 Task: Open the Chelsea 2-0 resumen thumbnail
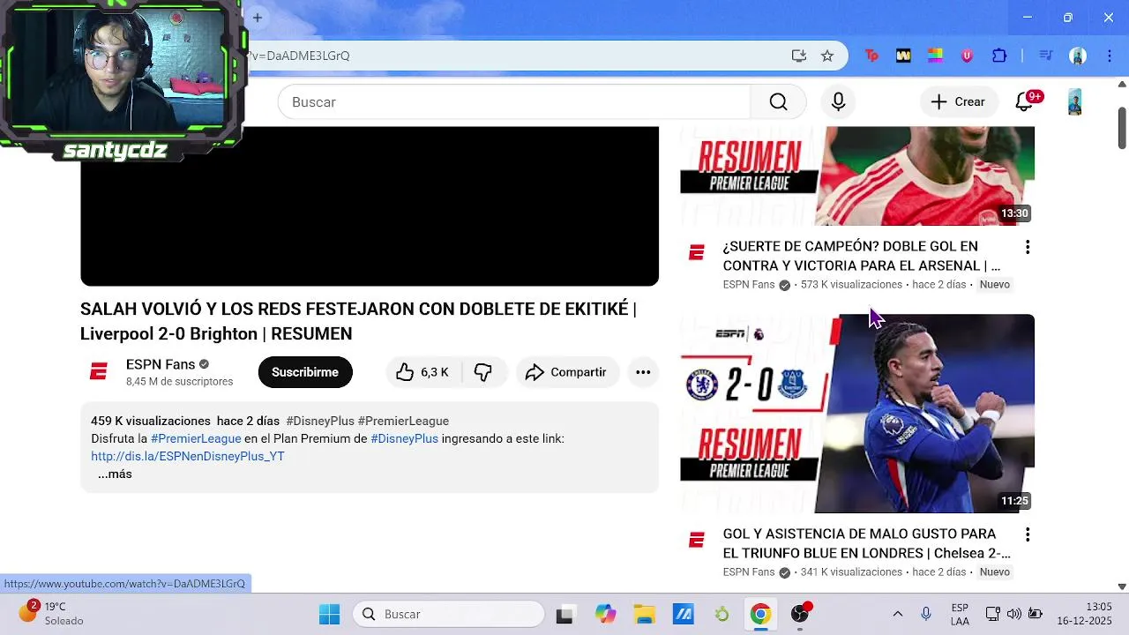point(857,414)
